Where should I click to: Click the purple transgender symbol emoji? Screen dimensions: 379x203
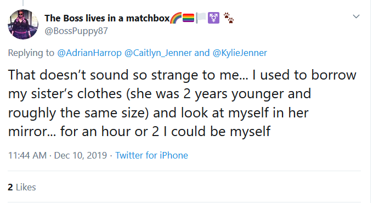[x=213, y=18]
